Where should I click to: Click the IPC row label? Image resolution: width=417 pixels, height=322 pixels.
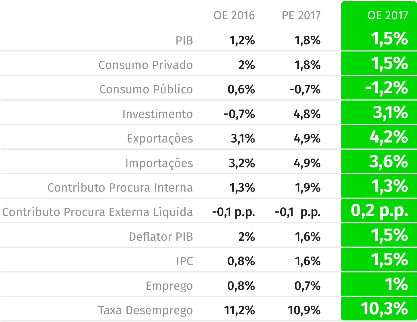pyautogui.click(x=184, y=261)
